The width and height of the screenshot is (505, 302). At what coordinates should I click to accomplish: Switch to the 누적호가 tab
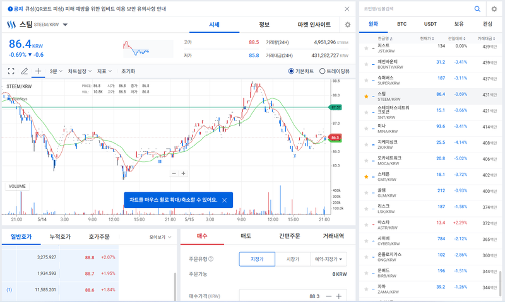coord(60,236)
